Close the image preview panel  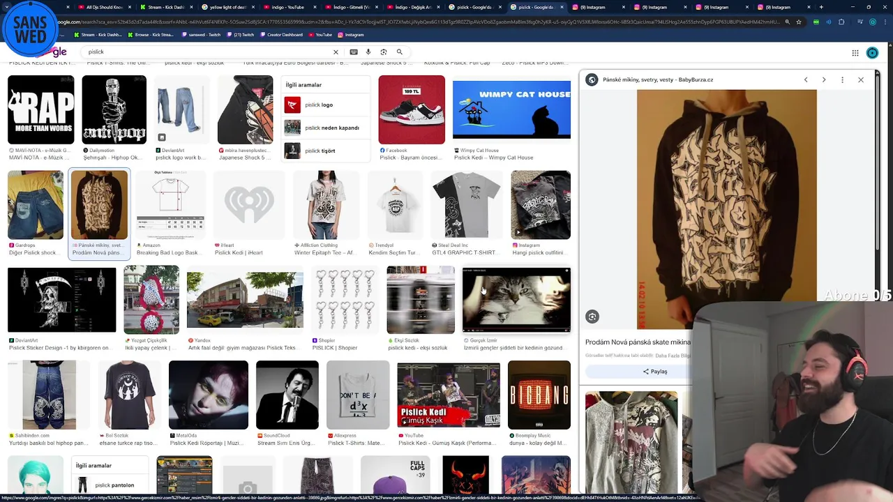861,80
